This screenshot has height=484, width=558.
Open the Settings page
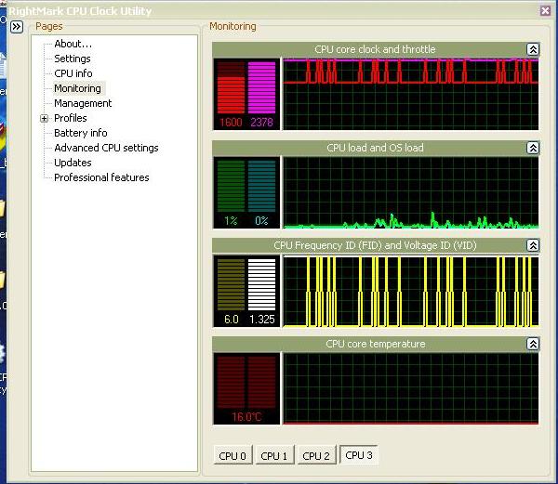coord(73,59)
